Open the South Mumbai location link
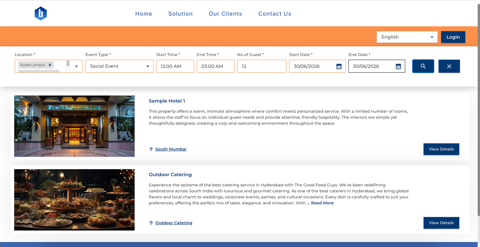This screenshot has height=247, width=480. 171,149
